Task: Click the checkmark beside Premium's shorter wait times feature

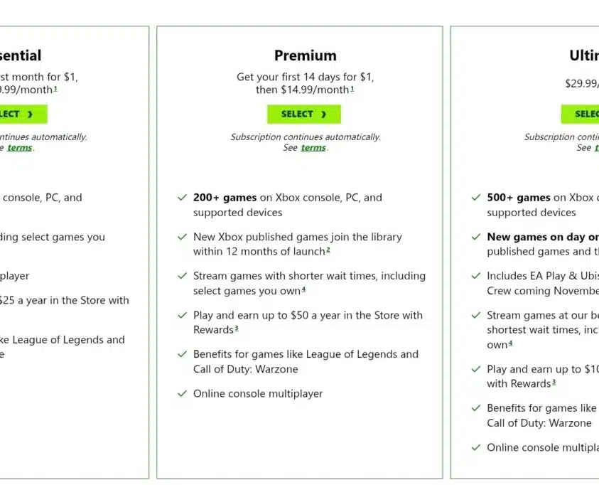Action: pos(183,276)
